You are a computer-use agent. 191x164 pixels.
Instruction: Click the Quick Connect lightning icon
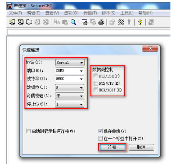click(x=21, y=22)
